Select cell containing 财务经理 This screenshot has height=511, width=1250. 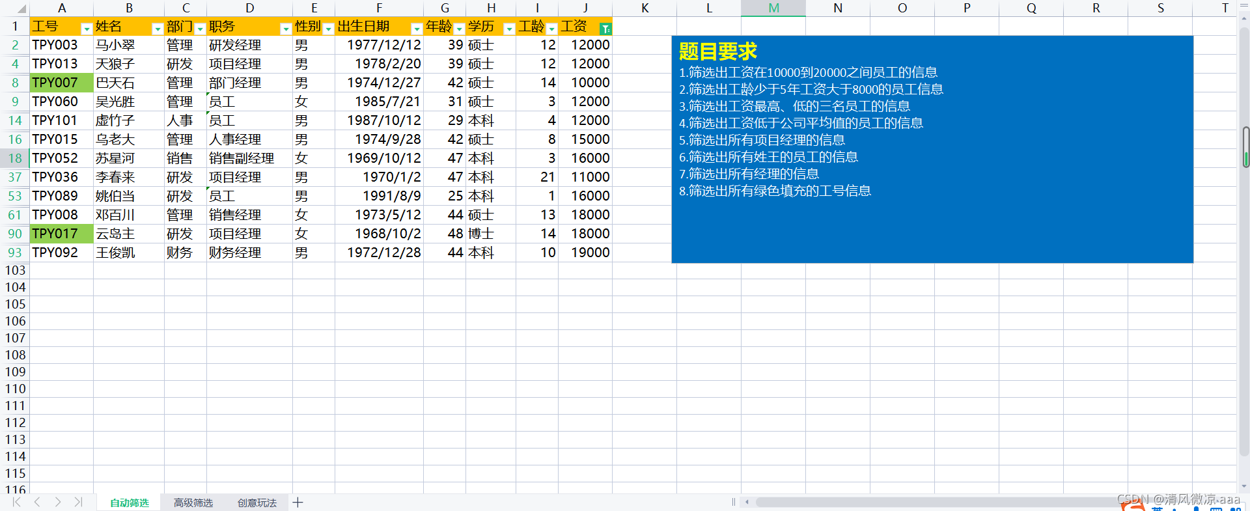pos(249,253)
